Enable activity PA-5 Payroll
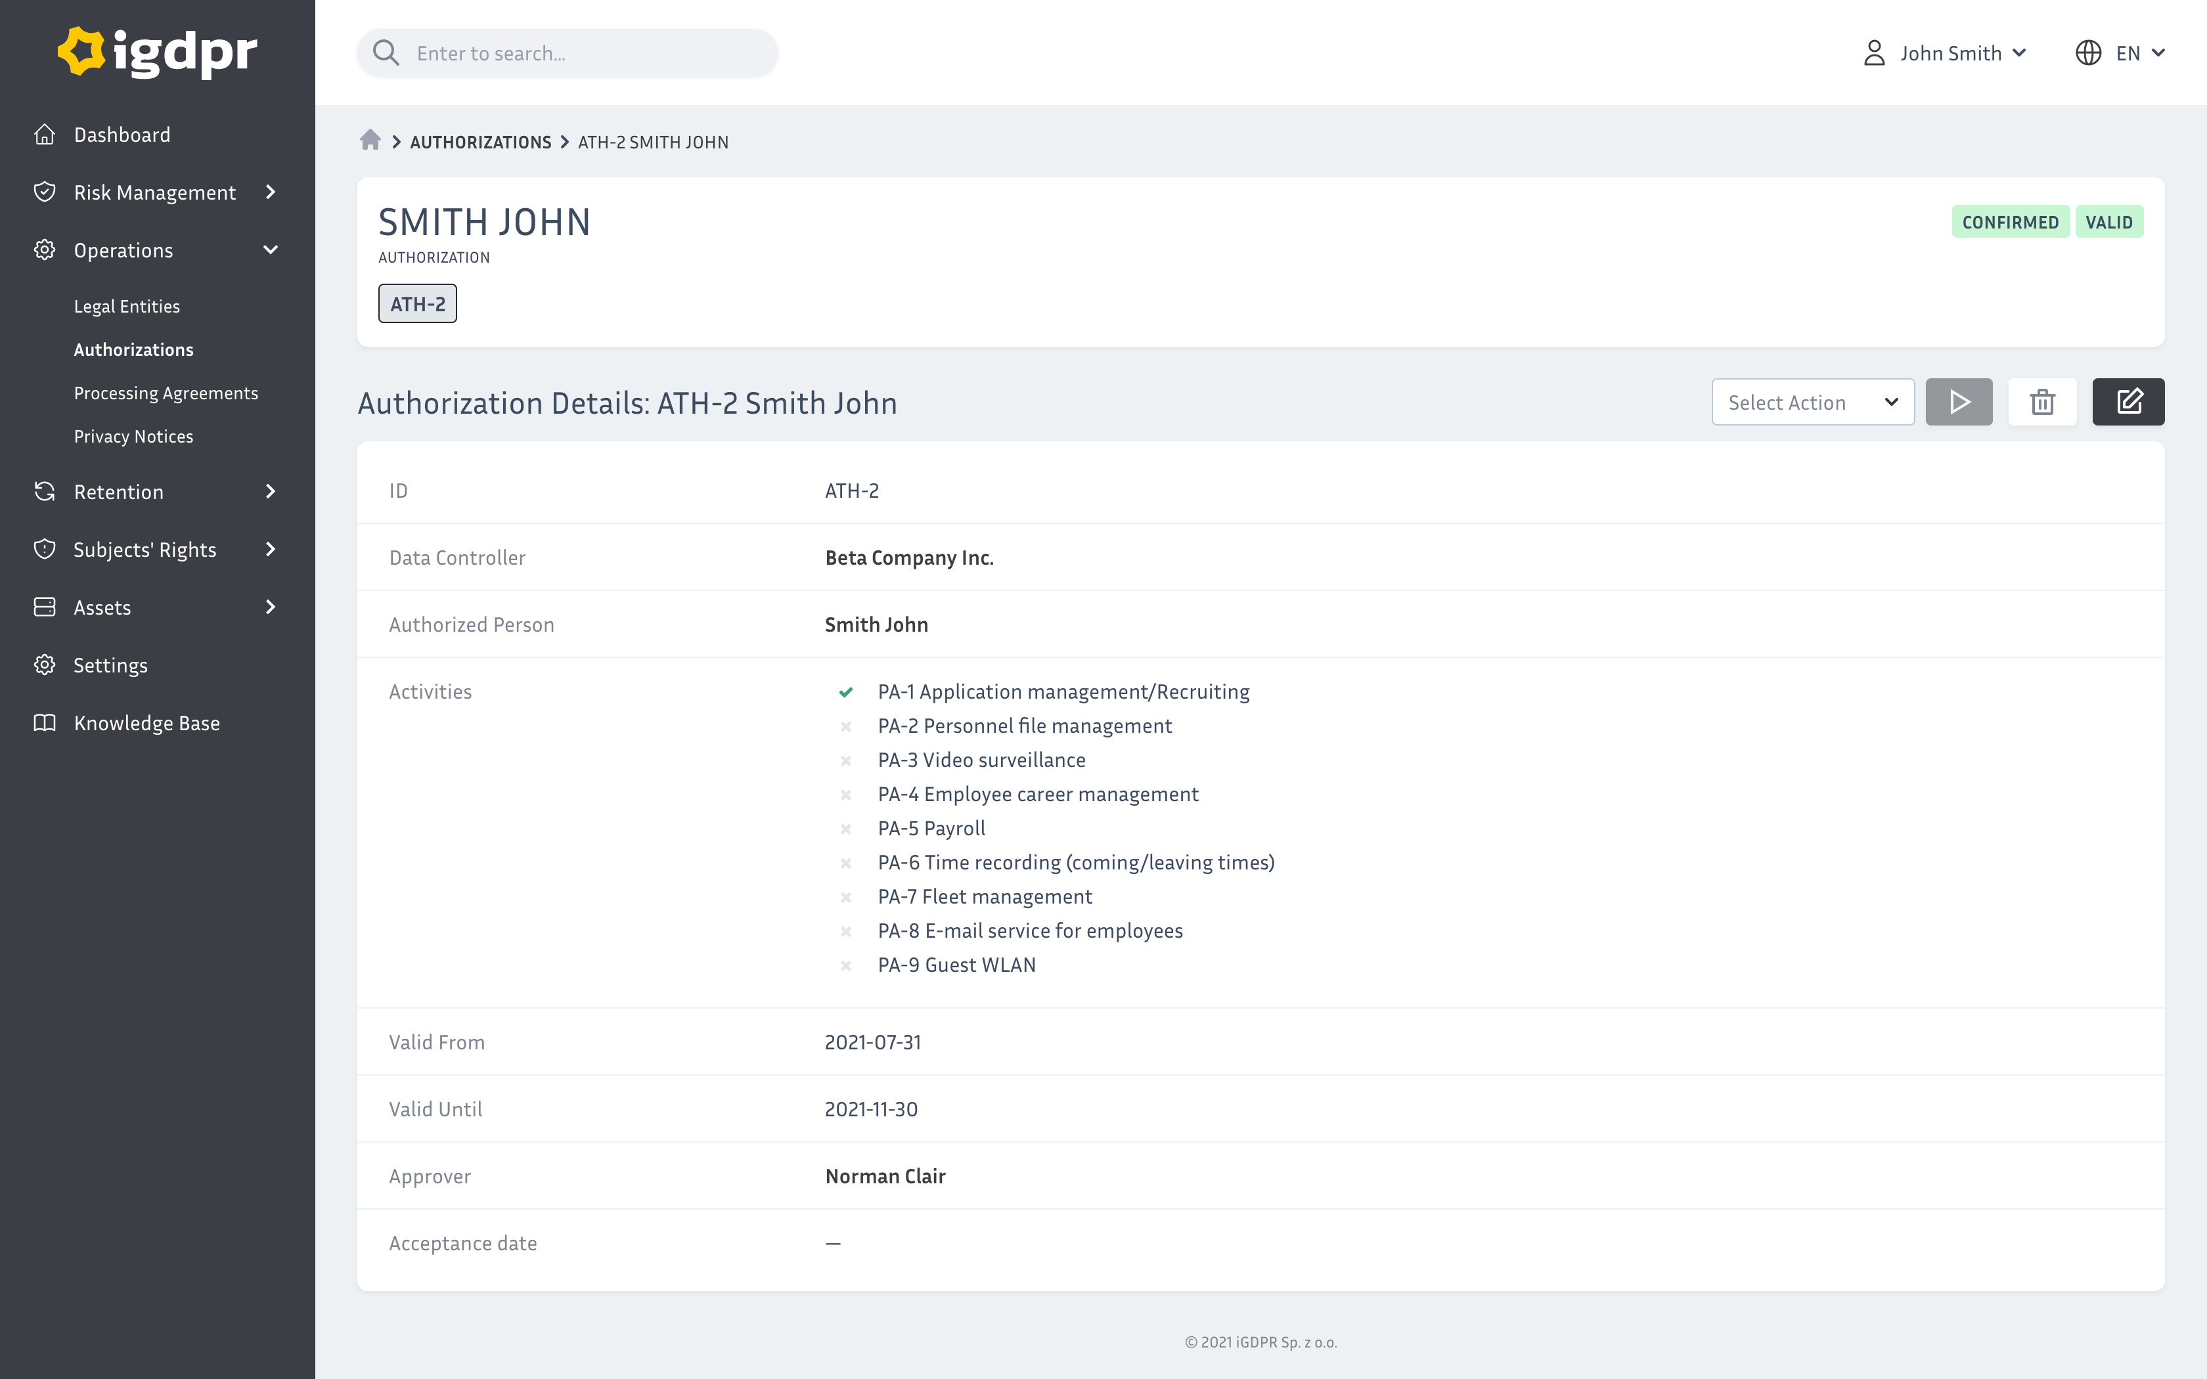 (x=845, y=828)
